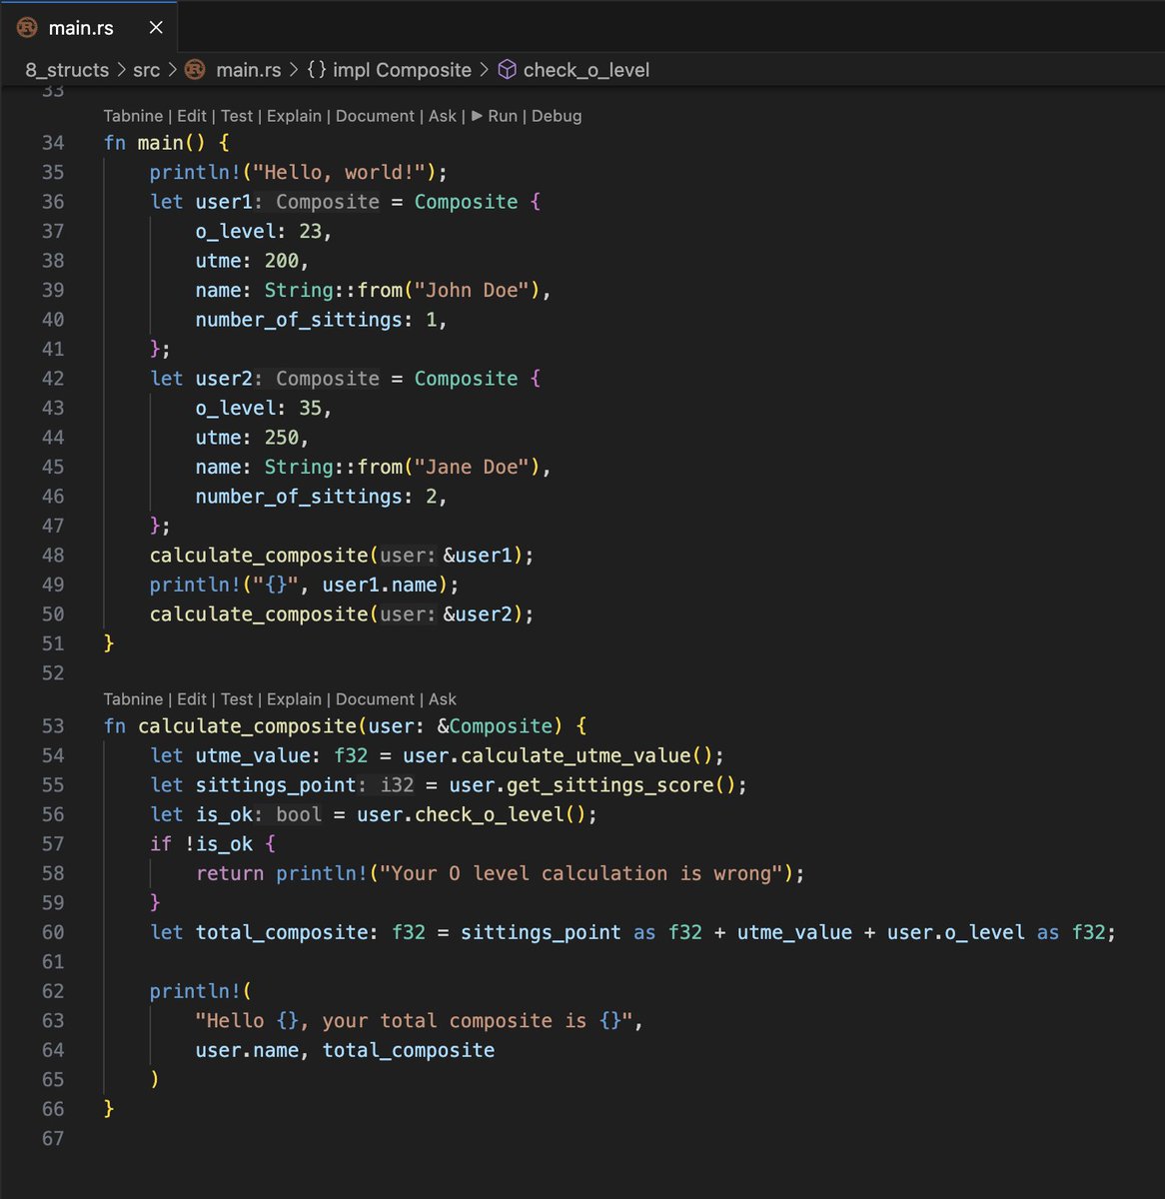Image resolution: width=1165 pixels, height=1199 pixels.
Task: Open src breadcrumb folder
Action: tap(146, 70)
